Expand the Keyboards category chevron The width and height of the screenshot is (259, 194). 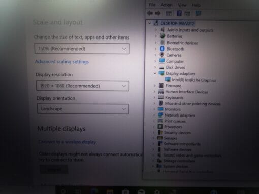click(x=154, y=98)
